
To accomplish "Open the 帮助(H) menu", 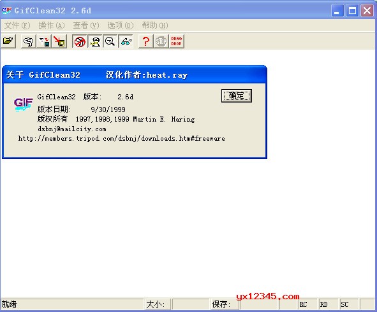I will point(155,25).
